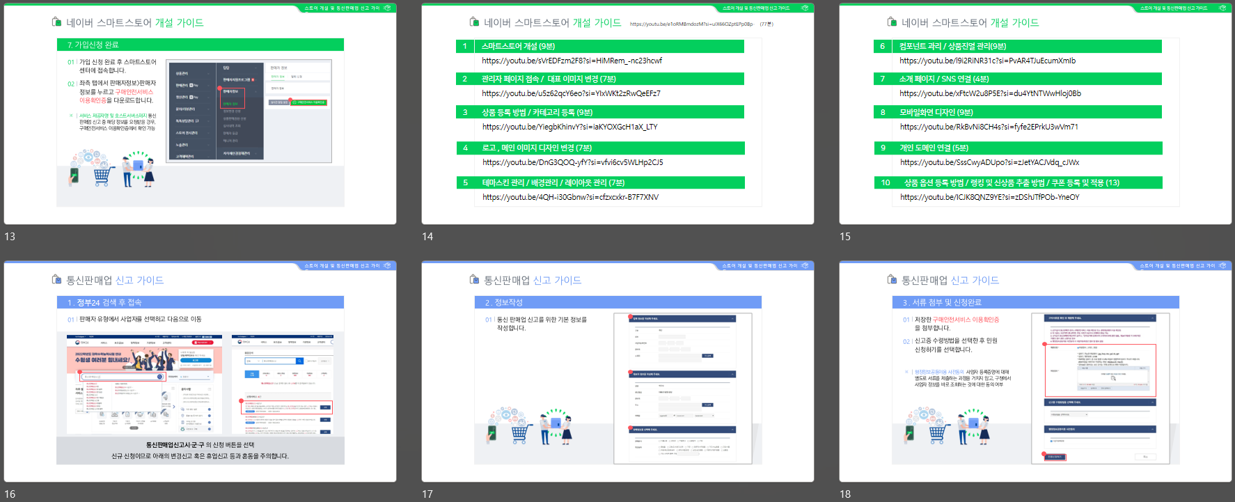This screenshot has height=502, width=1235.
Task: Click the '상품 등록 방법 / 카테고리 등록 (9분)' heading
Action: click(x=537, y=112)
